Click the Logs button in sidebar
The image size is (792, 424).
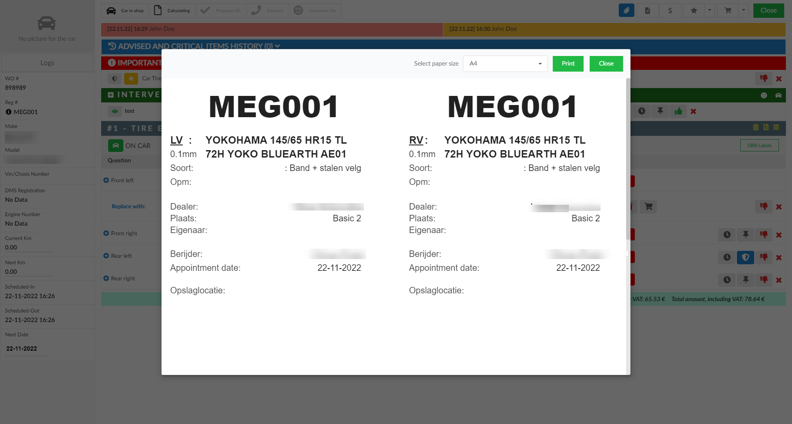(x=47, y=63)
